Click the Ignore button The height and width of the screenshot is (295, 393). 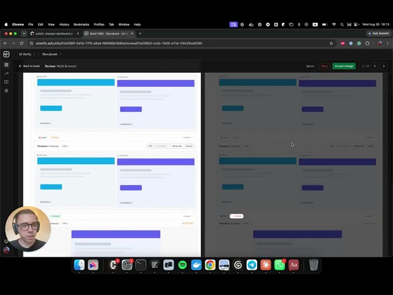coord(310,66)
